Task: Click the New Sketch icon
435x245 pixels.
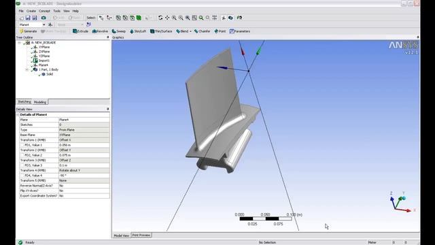Action: pos(88,24)
